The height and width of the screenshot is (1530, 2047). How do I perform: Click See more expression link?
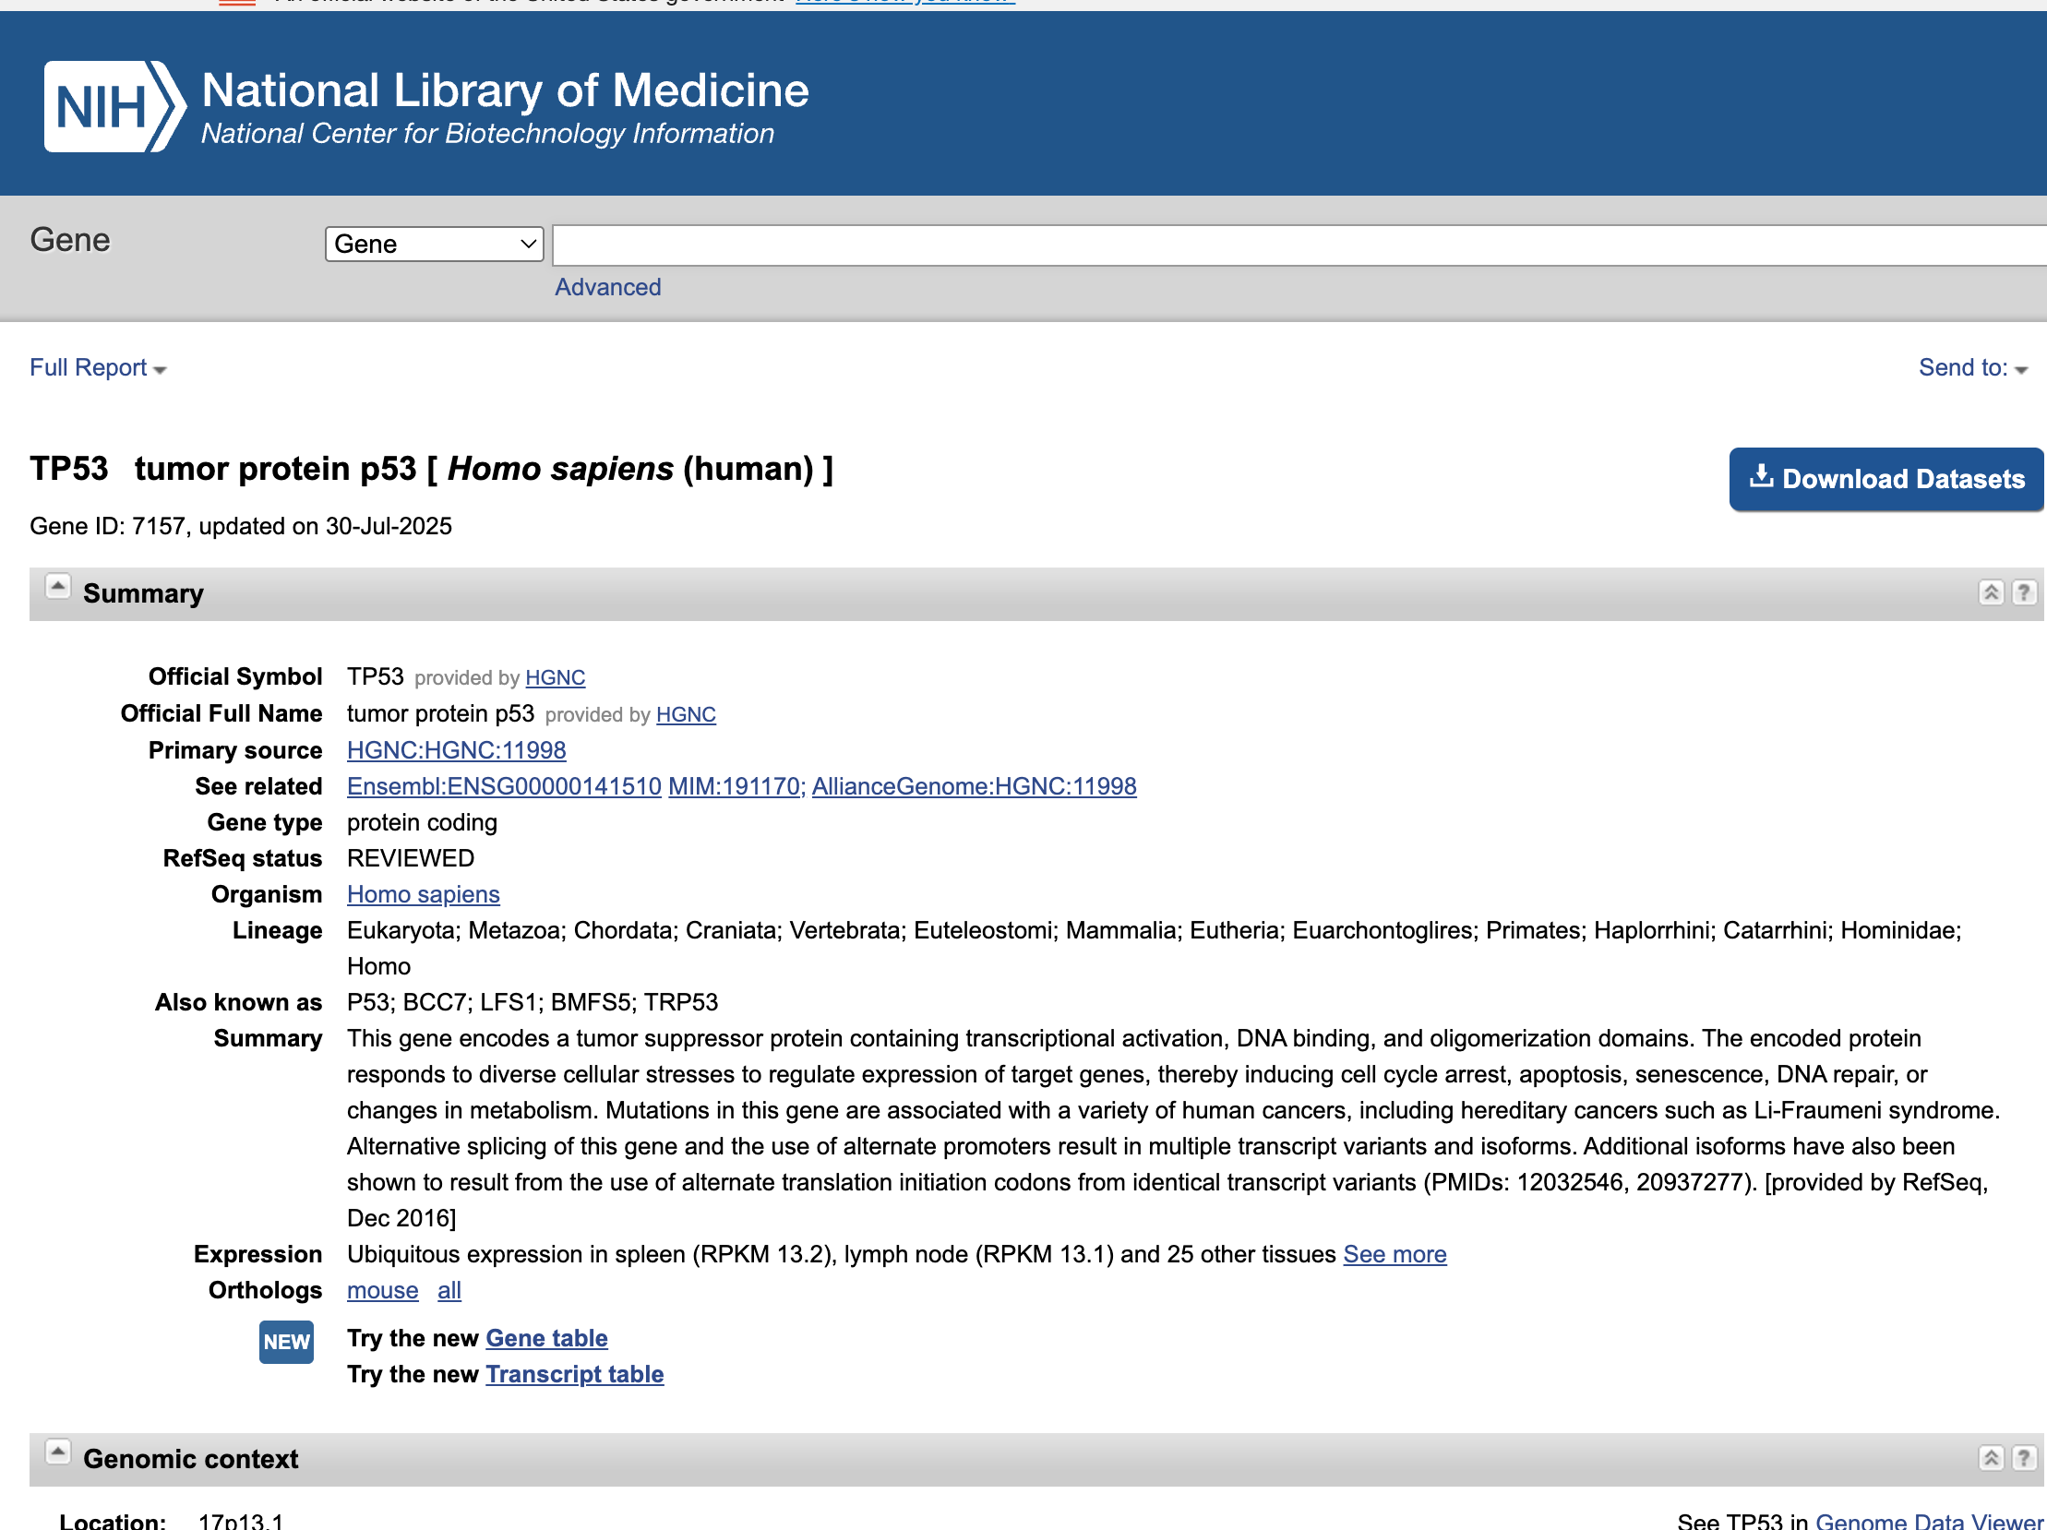[x=1394, y=1254]
